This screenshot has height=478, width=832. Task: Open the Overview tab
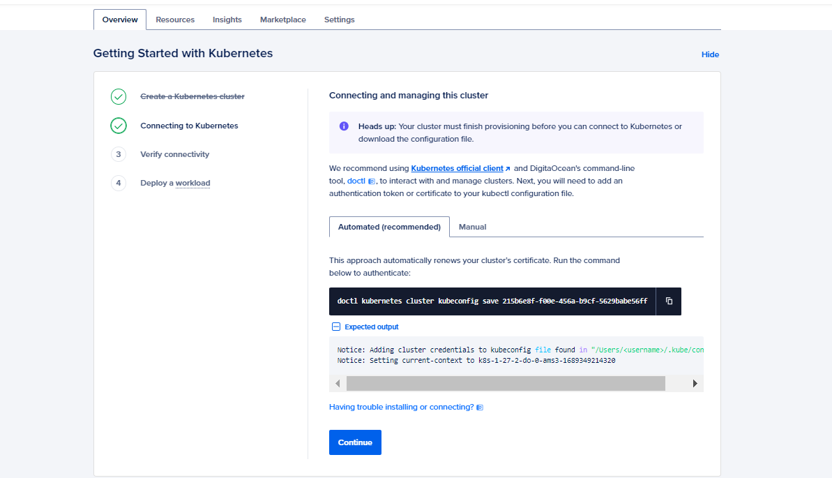coord(120,20)
